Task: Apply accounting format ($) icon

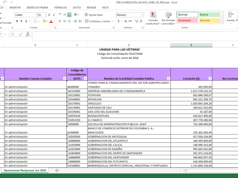Action: click(x=119, y=21)
